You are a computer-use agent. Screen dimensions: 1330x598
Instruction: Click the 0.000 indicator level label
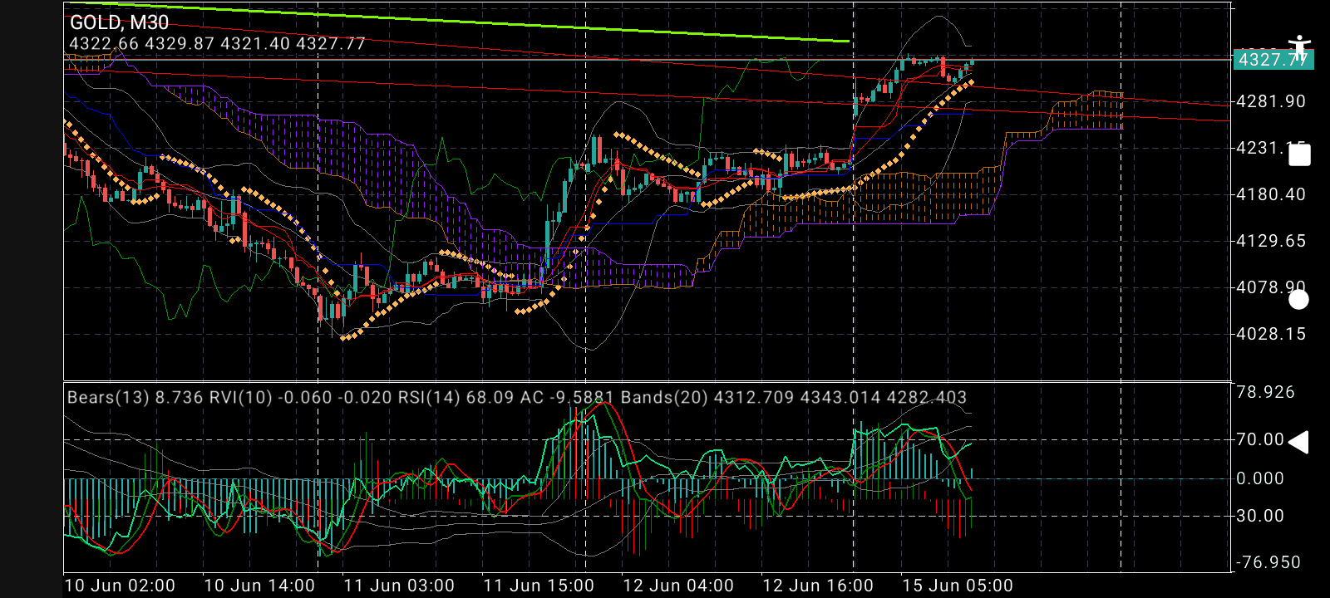click(x=1260, y=478)
